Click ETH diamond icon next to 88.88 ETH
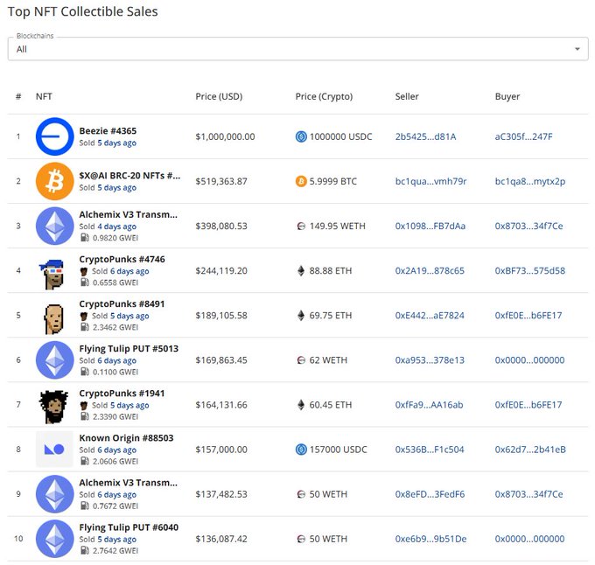The height and width of the screenshot is (565, 595). tap(301, 271)
